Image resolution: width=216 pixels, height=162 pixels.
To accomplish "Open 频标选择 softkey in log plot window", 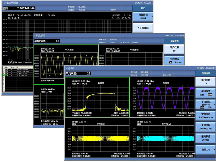I will [143, 16].
